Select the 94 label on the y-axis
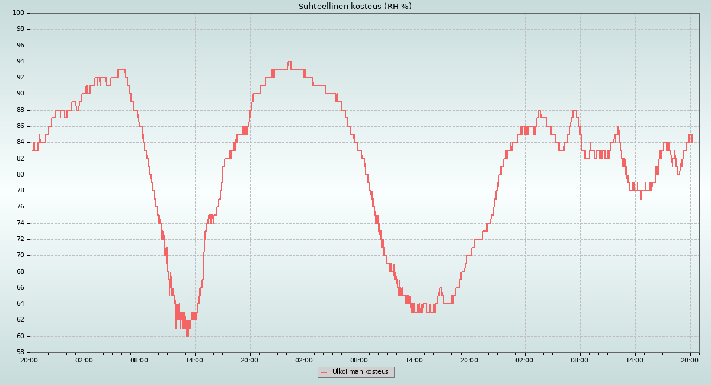This screenshot has width=711, height=385. pos(20,62)
